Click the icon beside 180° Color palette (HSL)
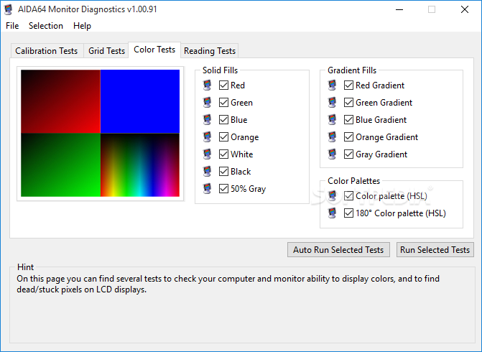This screenshot has width=482, height=352. [x=333, y=213]
